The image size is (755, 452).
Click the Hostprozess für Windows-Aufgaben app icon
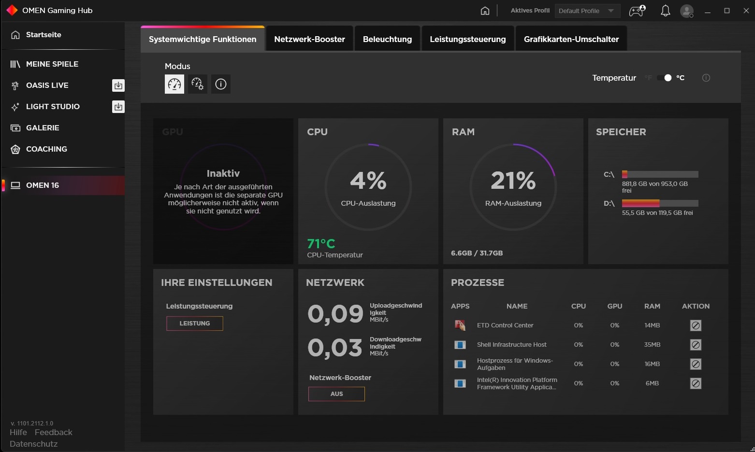460,364
